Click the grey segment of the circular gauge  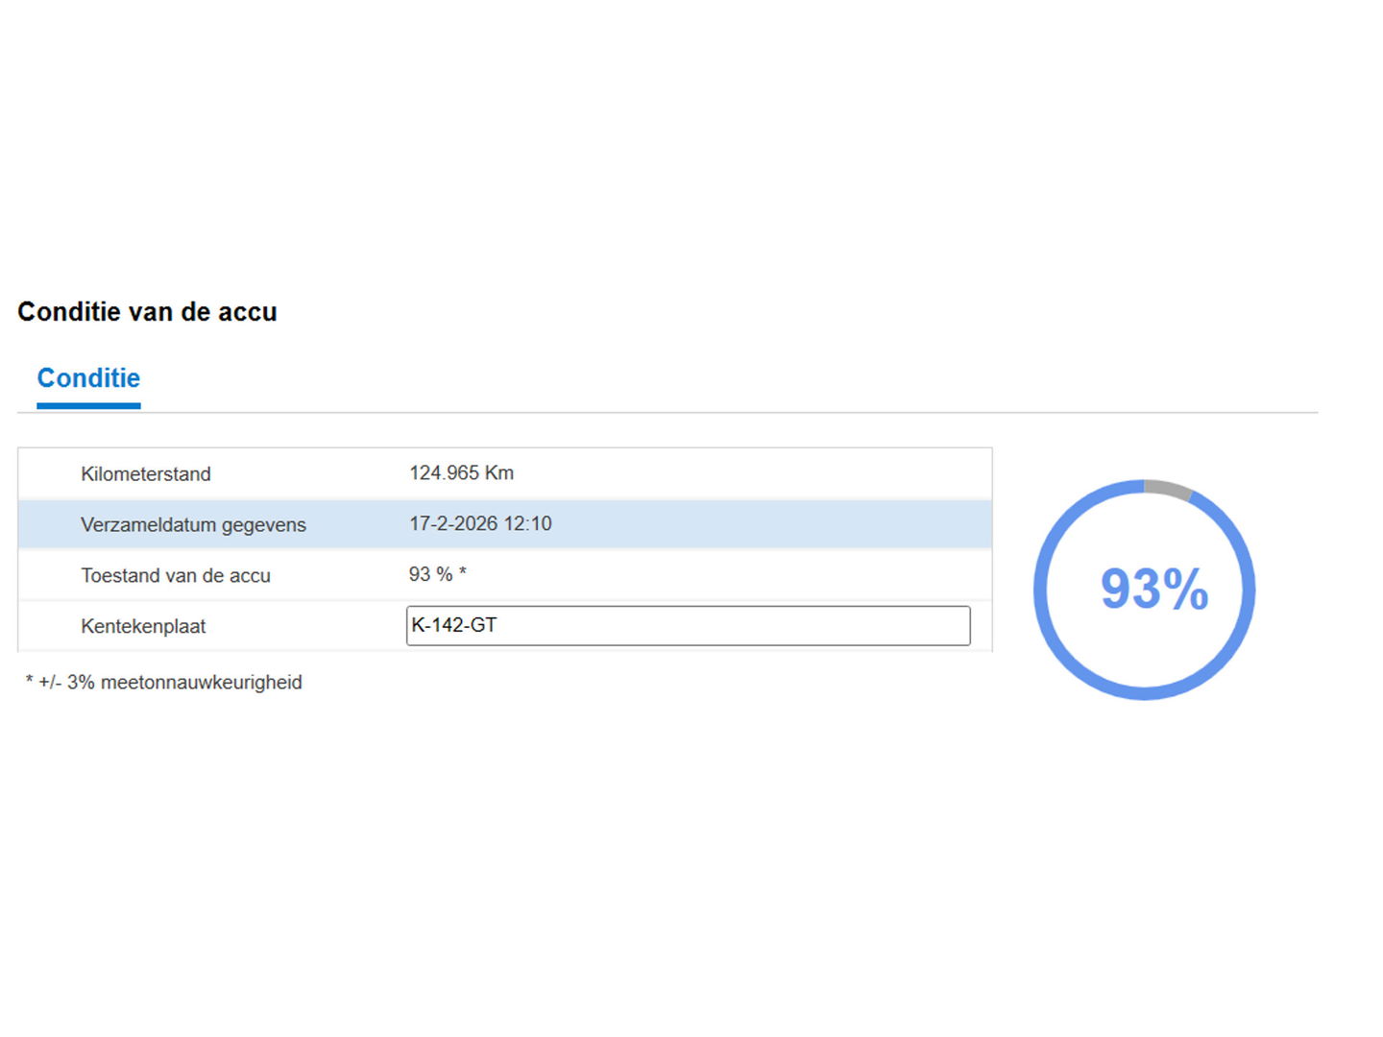1168,488
